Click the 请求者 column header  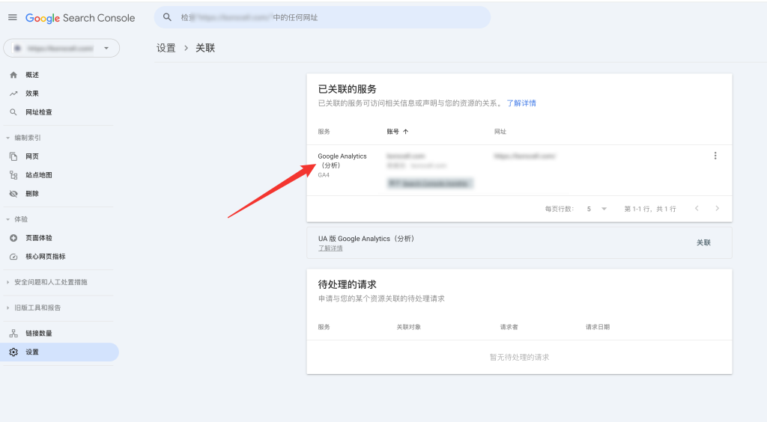pyautogui.click(x=509, y=327)
